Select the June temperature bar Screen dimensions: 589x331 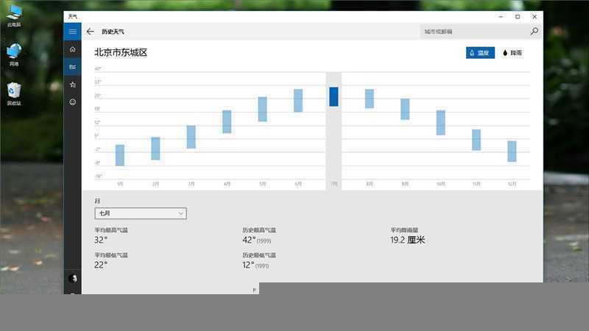298,101
